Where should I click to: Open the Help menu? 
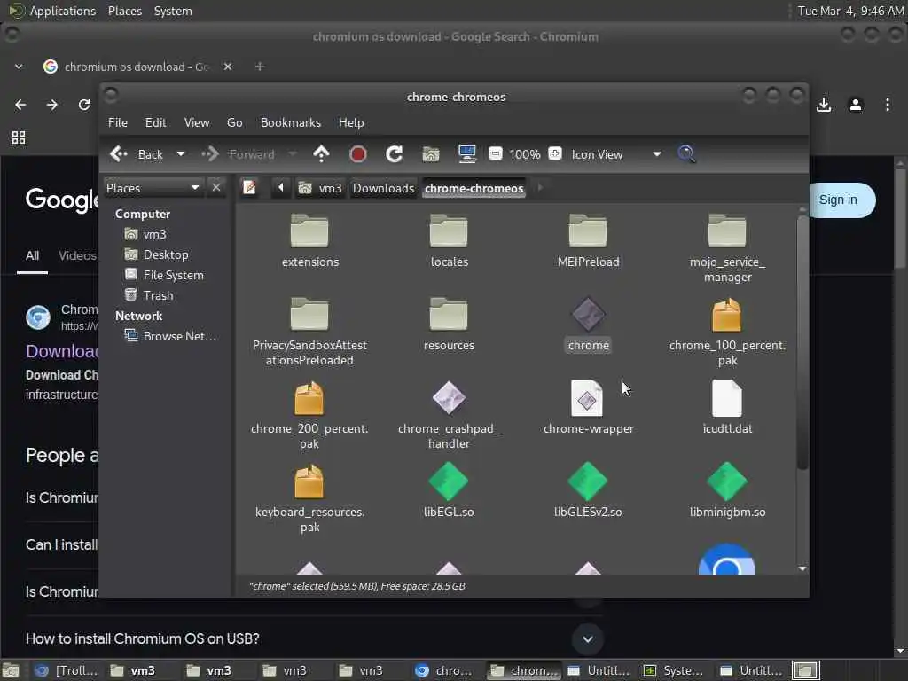351,122
